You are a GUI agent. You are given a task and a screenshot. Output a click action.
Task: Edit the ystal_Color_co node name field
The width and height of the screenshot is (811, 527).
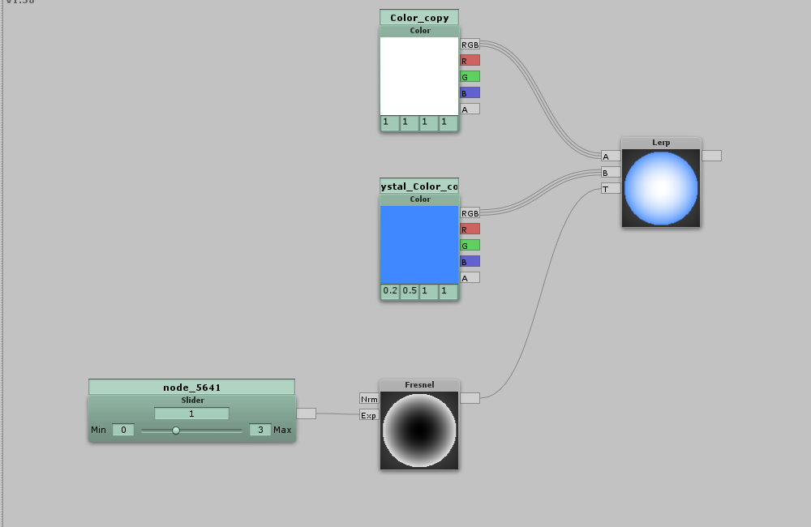419,186
